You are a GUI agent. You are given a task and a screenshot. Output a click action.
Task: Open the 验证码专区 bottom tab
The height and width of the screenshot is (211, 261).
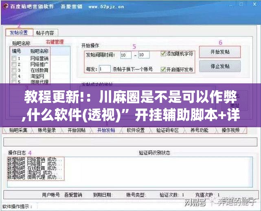coord(167,130)
